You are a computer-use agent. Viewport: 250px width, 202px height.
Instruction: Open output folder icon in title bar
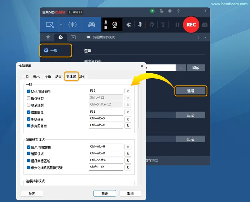pos(162,11)
